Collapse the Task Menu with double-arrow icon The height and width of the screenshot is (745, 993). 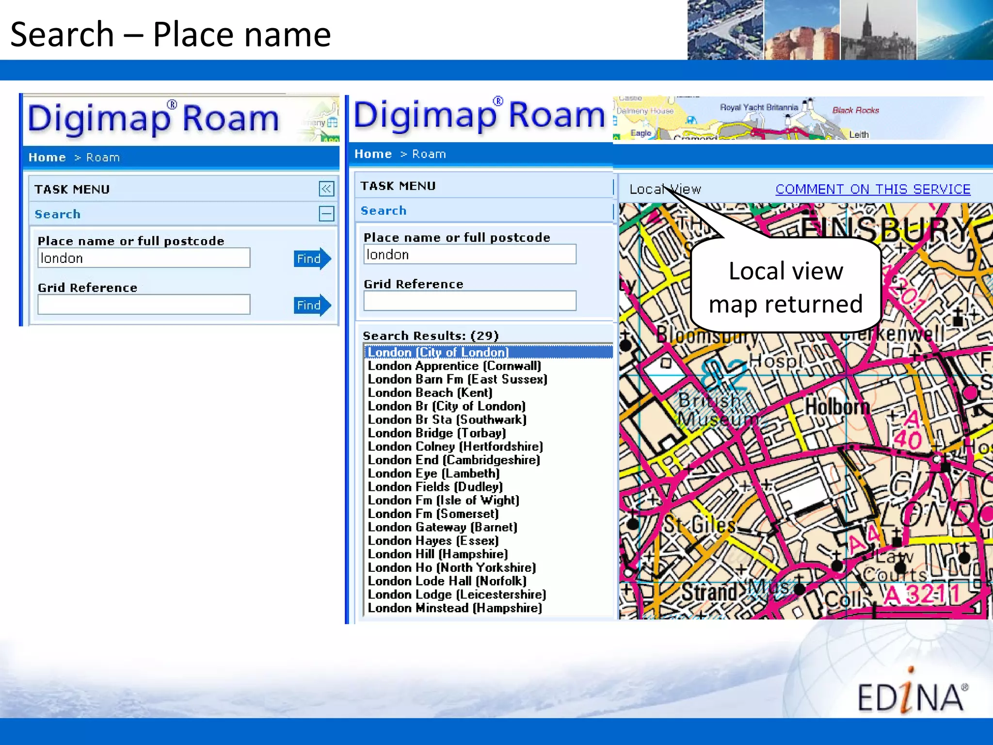tap(326, 189)
